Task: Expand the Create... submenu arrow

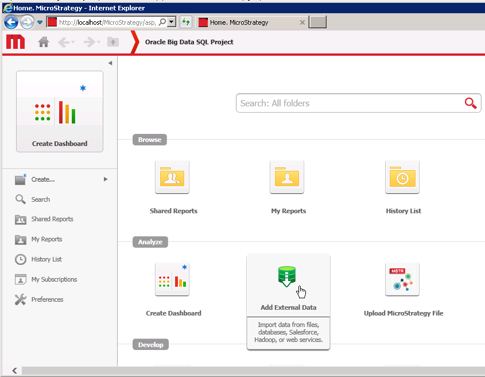Action: [x=105, y=179]
